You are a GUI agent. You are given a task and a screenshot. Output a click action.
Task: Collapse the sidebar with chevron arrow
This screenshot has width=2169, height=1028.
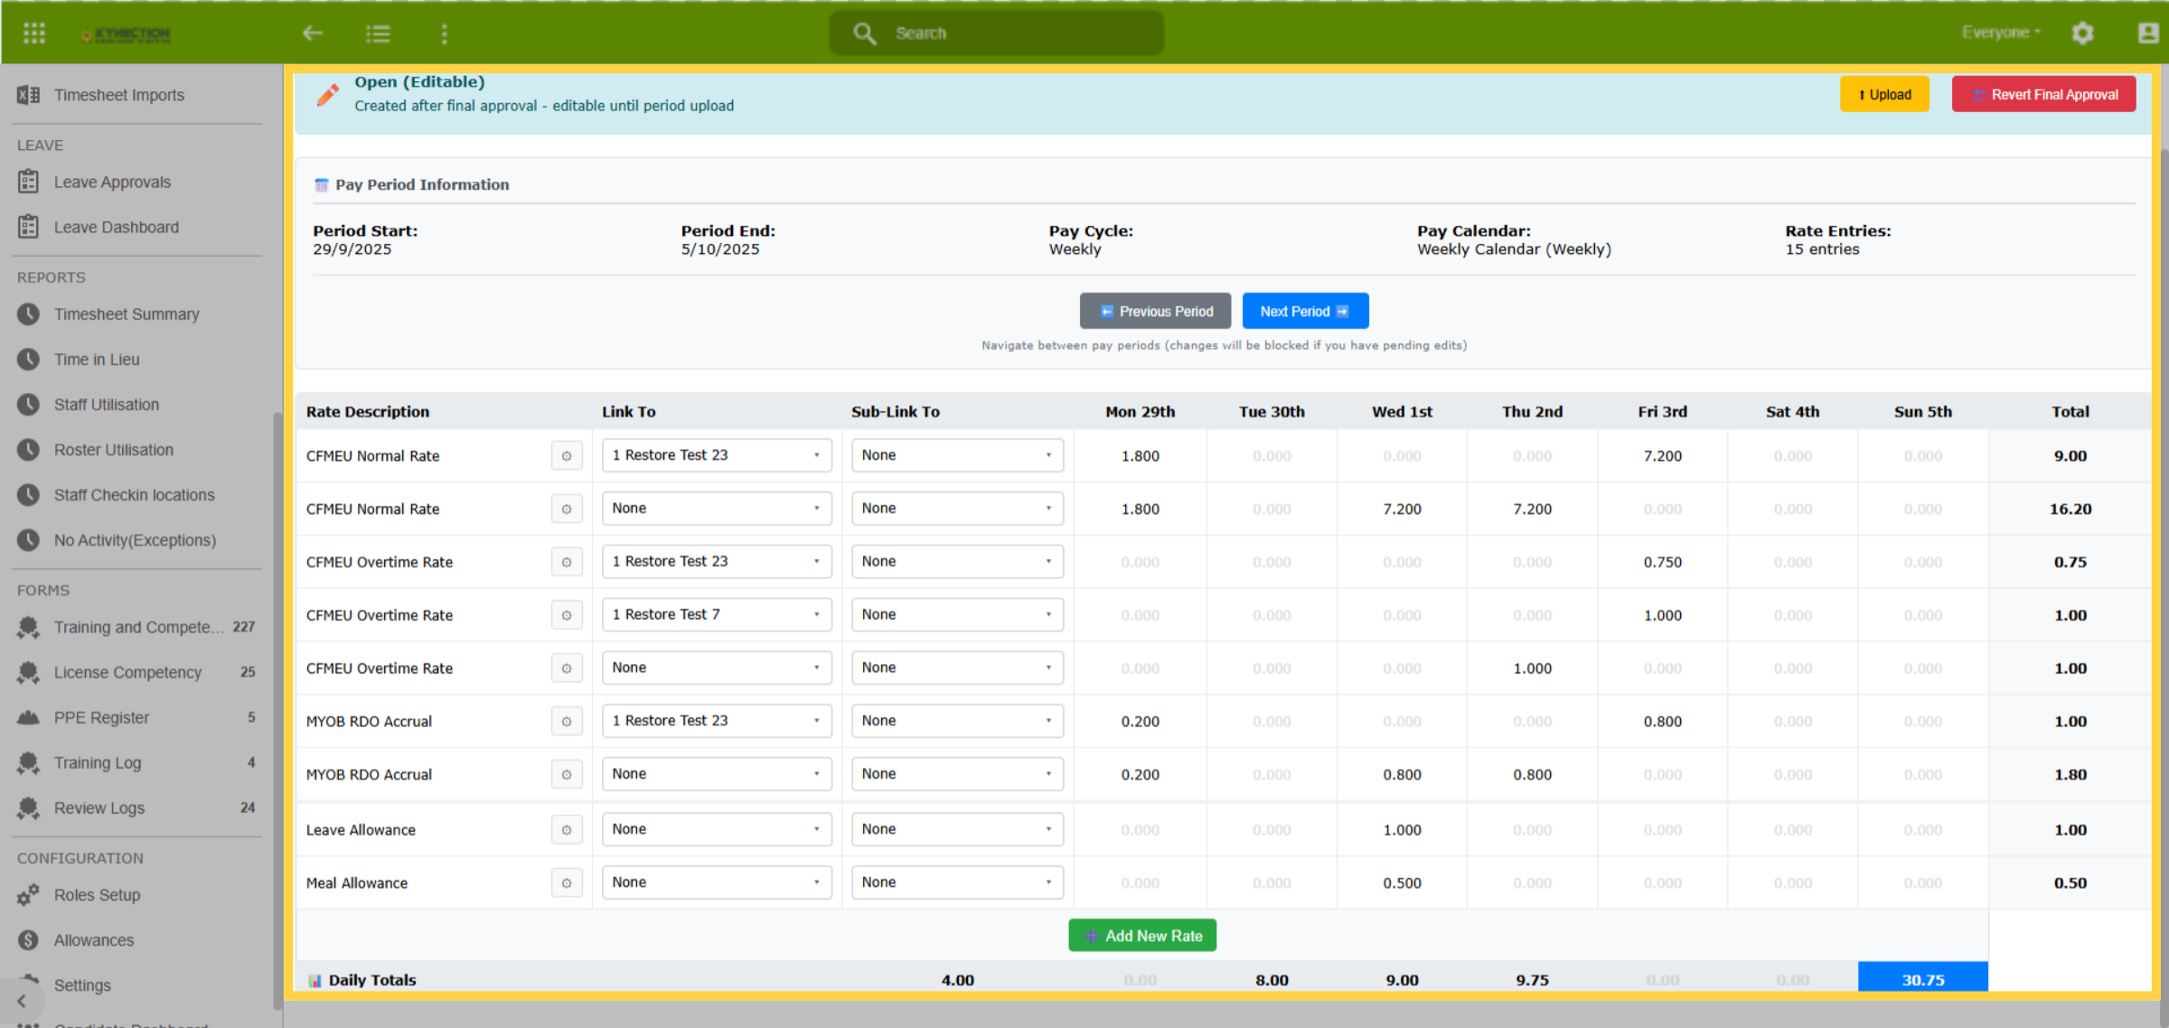point(22,1001)
